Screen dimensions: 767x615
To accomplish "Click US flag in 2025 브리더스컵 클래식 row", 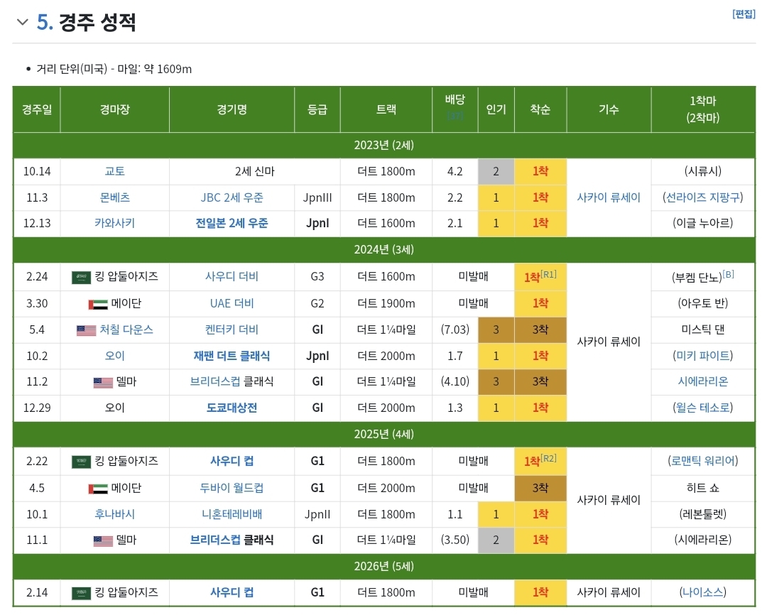I will [x=103, y=540].
